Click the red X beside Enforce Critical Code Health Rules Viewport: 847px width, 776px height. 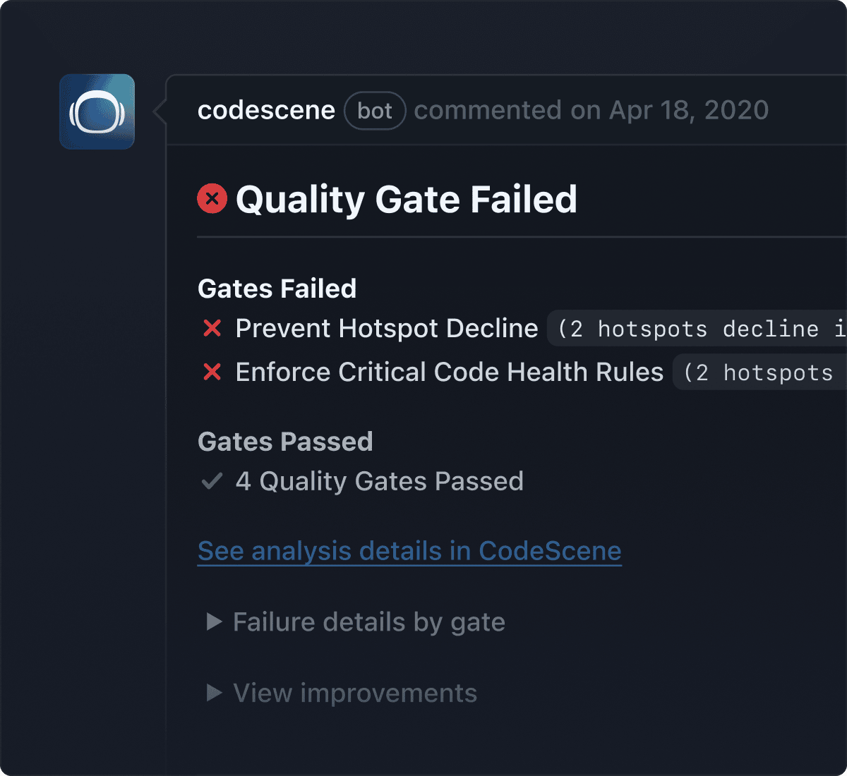[212, 372]
